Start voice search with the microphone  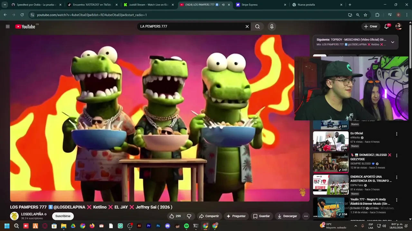[272, 27]
